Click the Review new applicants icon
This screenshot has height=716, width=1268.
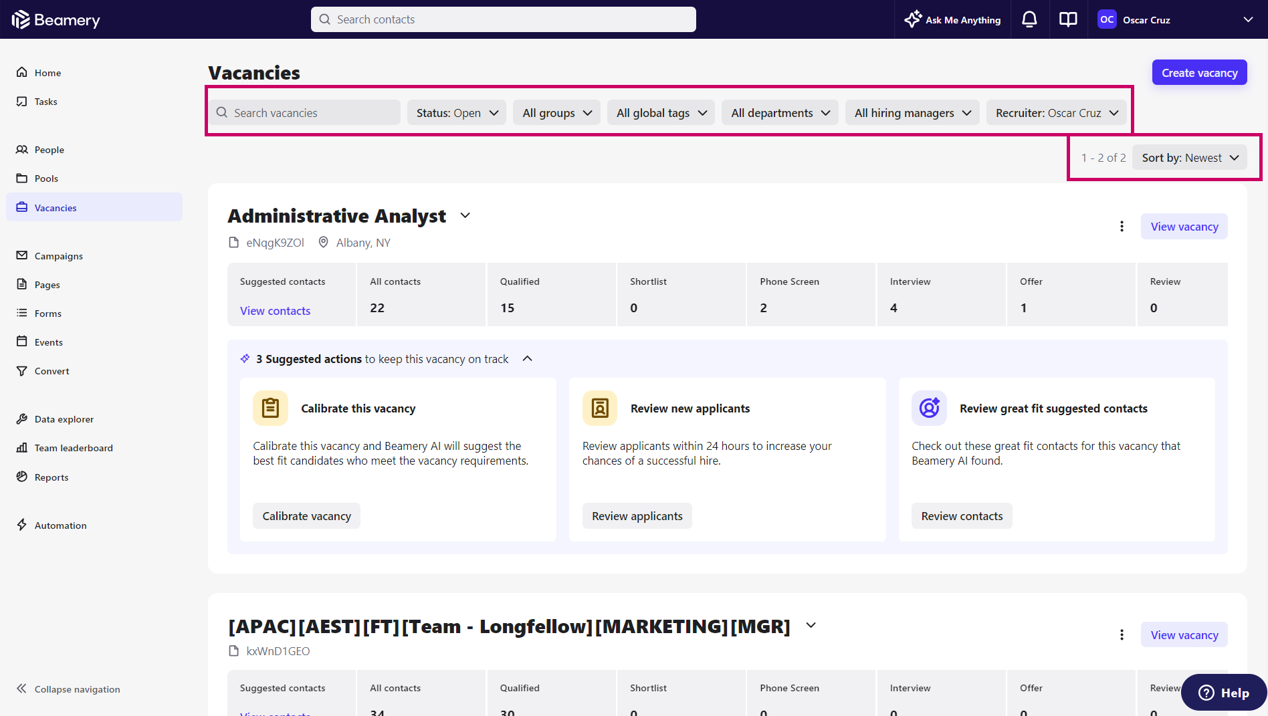click(600, 408)
